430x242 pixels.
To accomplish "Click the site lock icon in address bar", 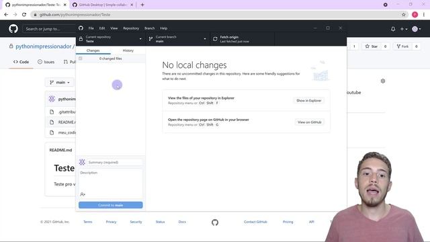I will click(x=35, y=15).
